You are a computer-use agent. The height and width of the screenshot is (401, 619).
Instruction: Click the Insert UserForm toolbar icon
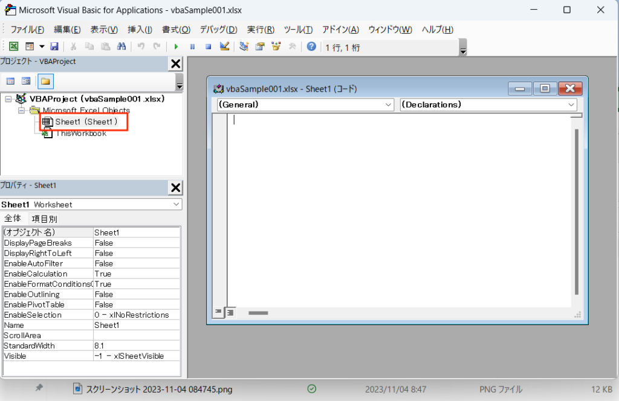click(x=30, y=47)
